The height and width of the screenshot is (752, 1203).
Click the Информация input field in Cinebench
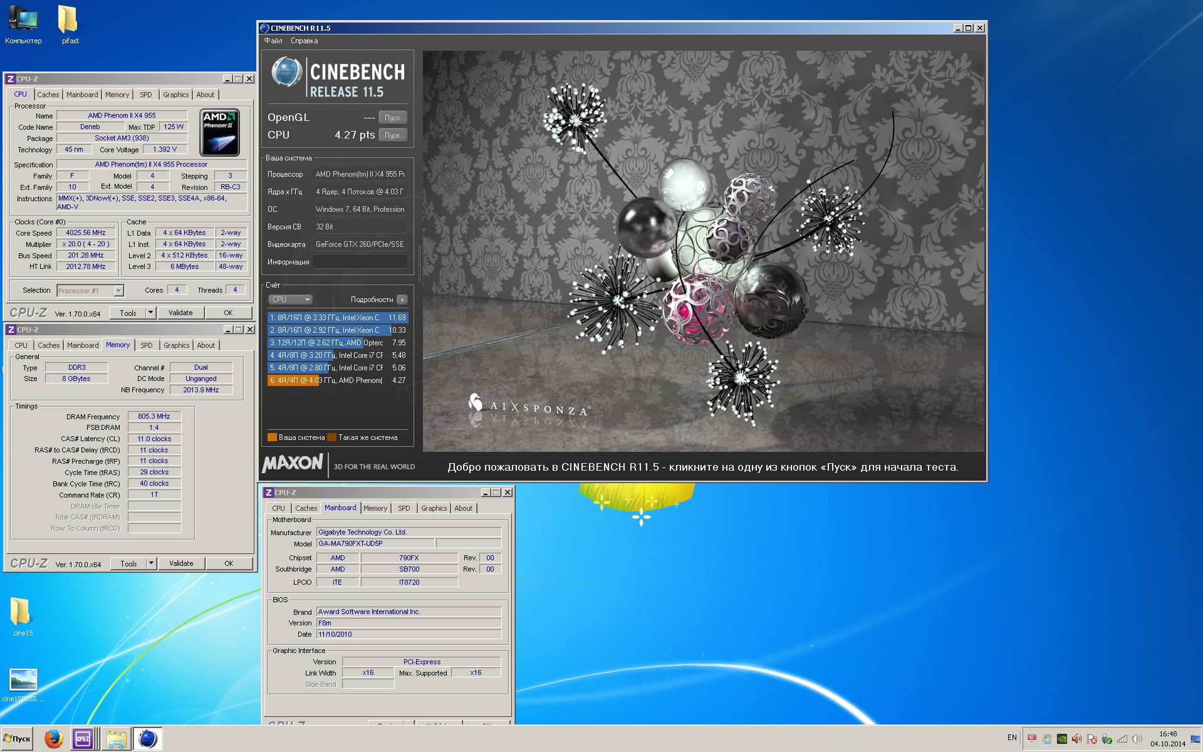pyautogui.click(x=360, y=262)
